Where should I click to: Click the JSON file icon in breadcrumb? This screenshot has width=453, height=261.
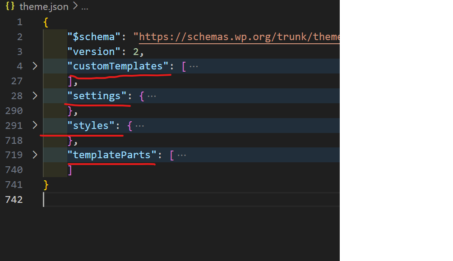coord(10,7)
